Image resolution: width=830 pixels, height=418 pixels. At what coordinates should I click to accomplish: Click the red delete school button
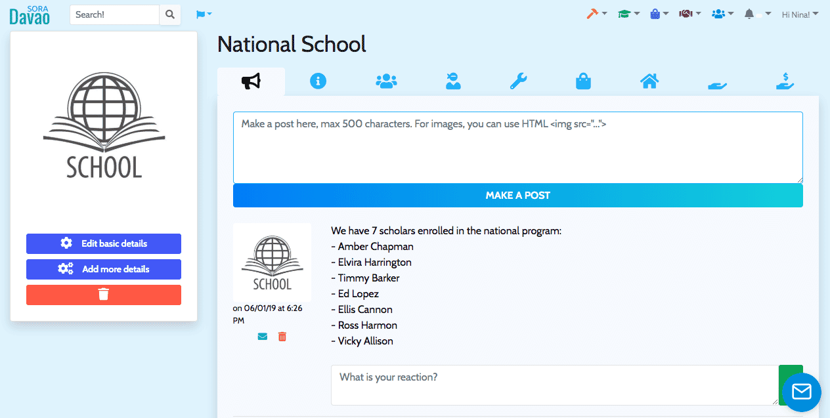(x=104, y=295)
